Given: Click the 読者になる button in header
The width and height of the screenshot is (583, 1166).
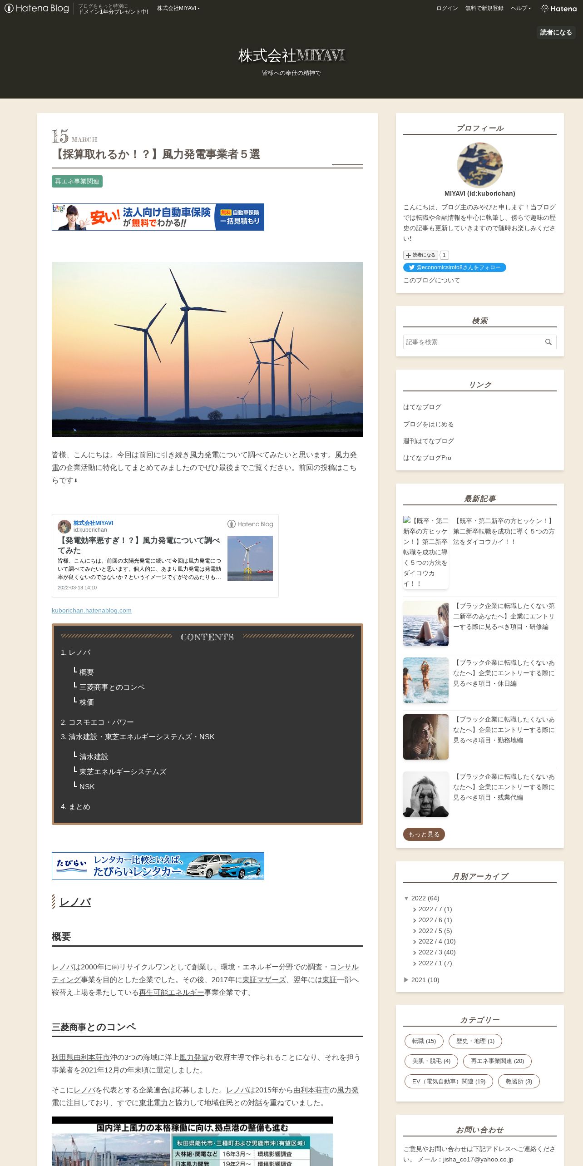Looking at the screenshot, I should pos(556,32).
